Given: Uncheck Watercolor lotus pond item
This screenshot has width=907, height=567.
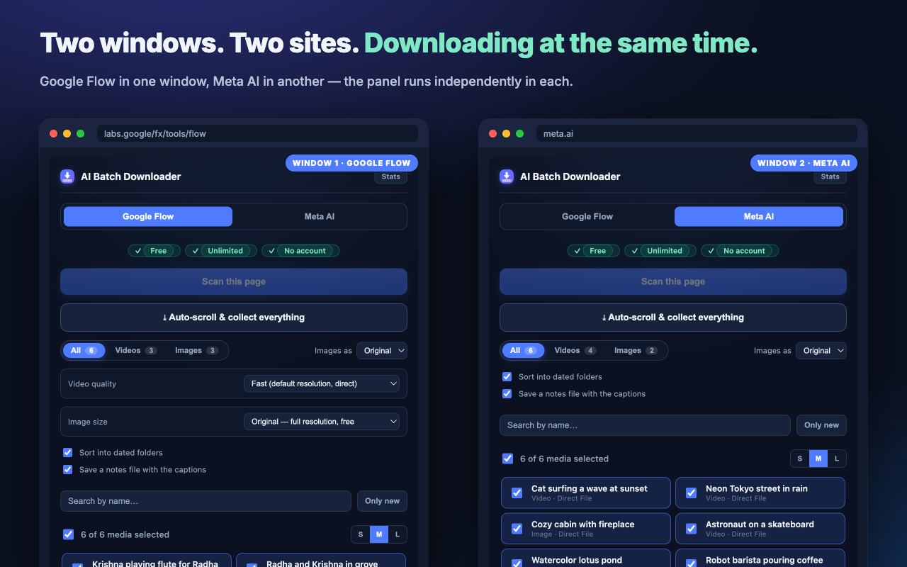Looking at the screenshot, I should click(517, 563).
